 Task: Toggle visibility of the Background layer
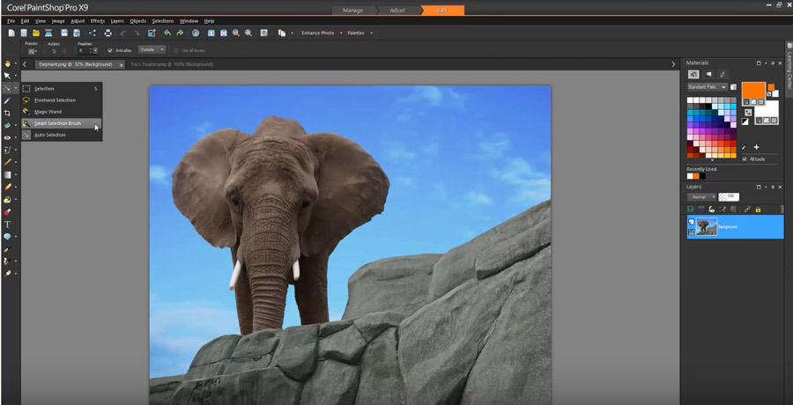click(691, 223)
